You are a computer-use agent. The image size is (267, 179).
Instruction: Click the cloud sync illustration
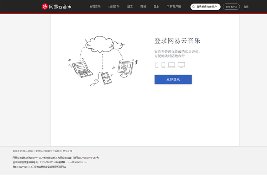click(103, 61)
